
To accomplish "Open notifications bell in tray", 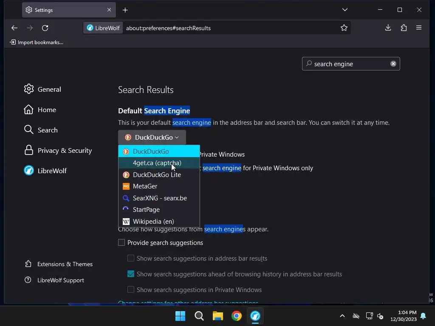I will pyautogui.click(x=424, y=316).
